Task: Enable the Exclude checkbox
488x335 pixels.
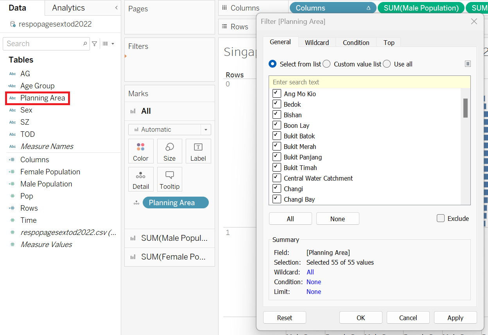Action: tap(441, 219)
